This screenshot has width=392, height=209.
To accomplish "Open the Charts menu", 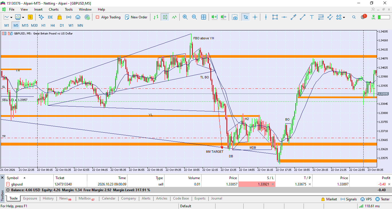I will [54, 9].
